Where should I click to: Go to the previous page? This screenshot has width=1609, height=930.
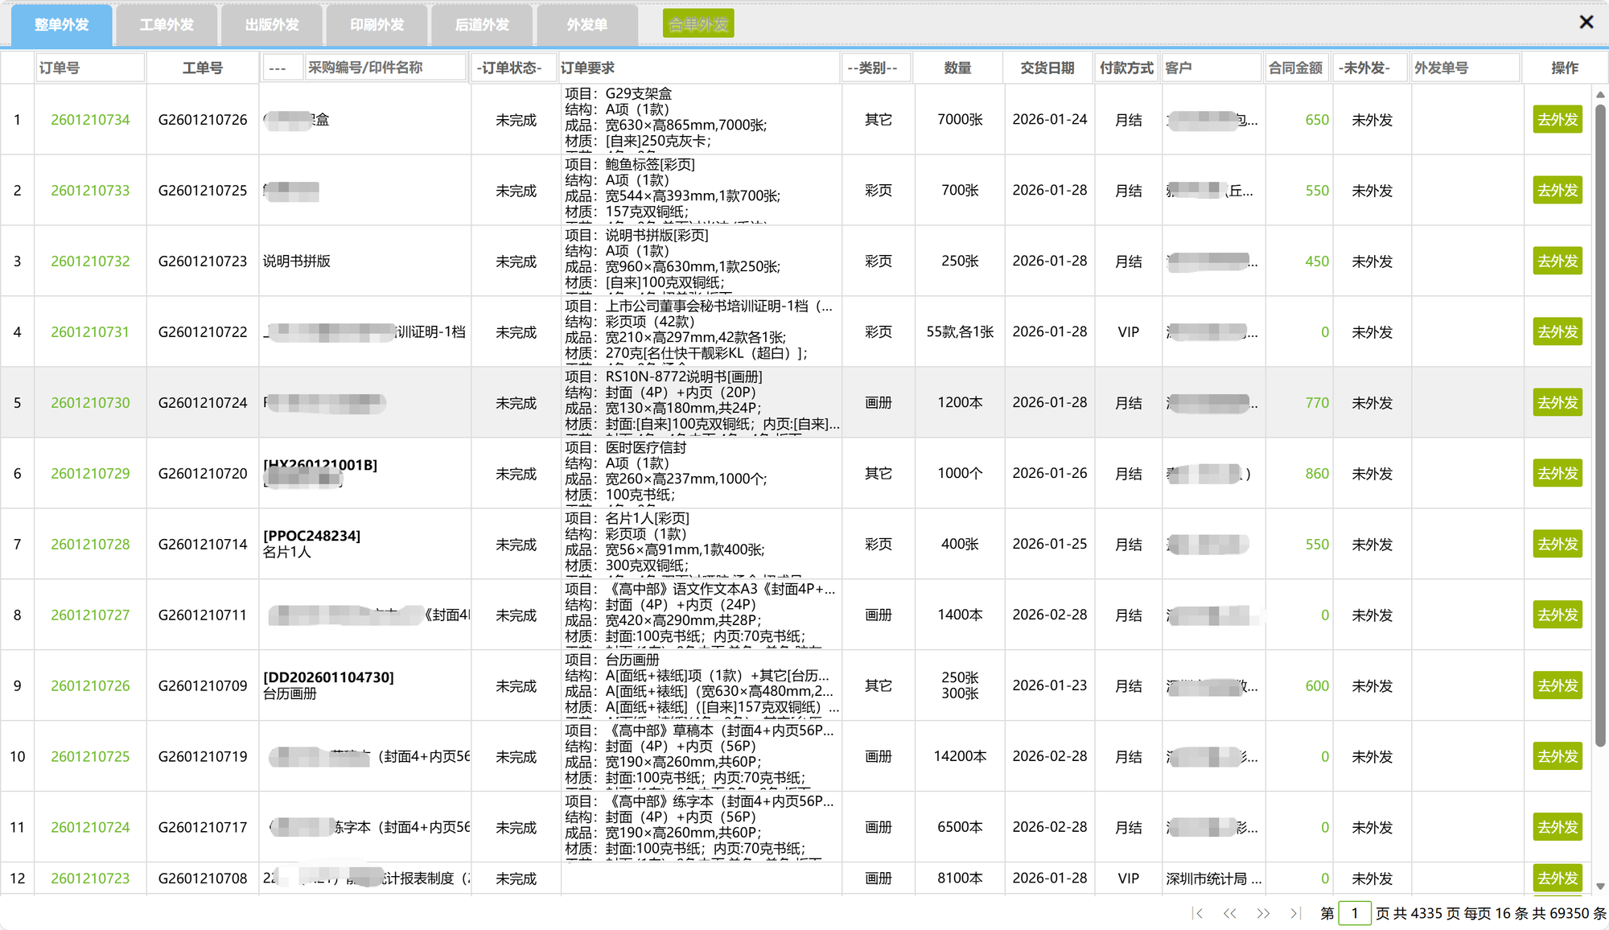(x=1230, y=913)
